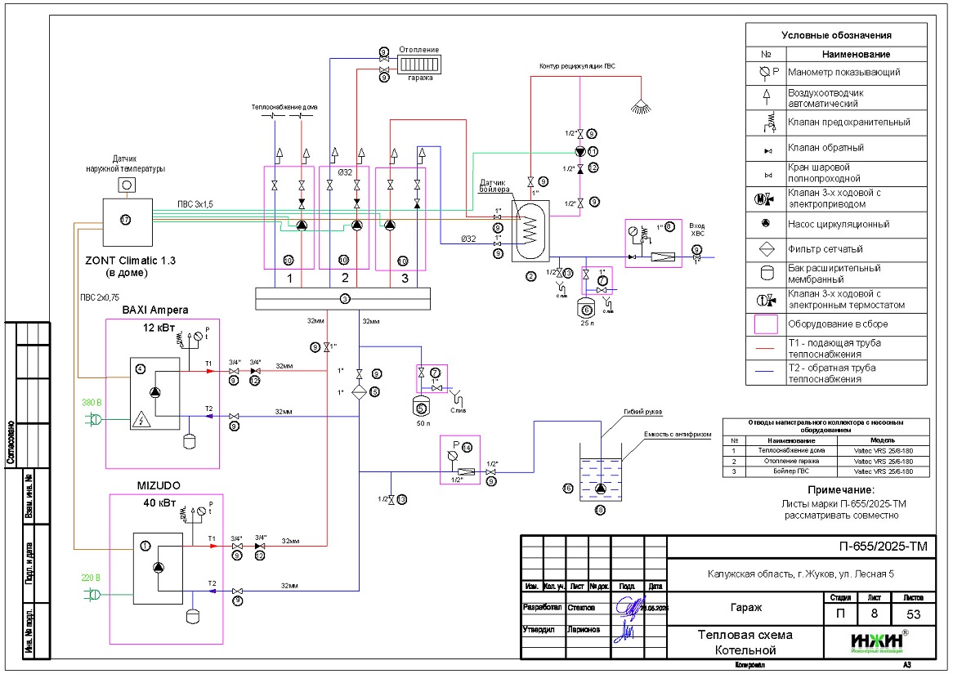Click the ИНЖН company logo
Viewport: 953px width, 674px height.
pyautogui.click(x=879, y=641)
